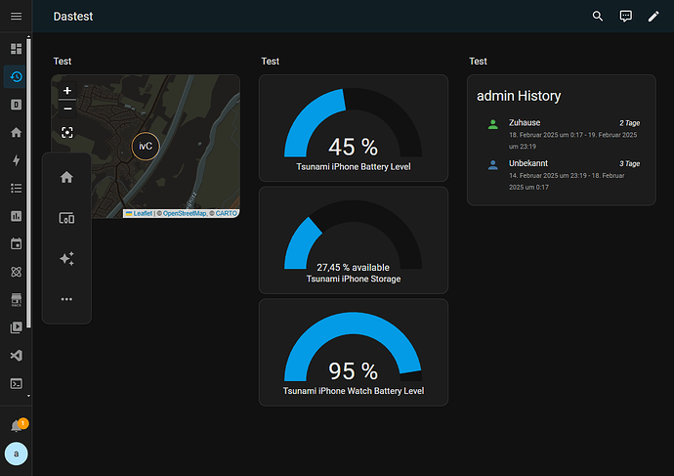Open the Tsunami iPhone Battery Level gauge

(353, 127)
